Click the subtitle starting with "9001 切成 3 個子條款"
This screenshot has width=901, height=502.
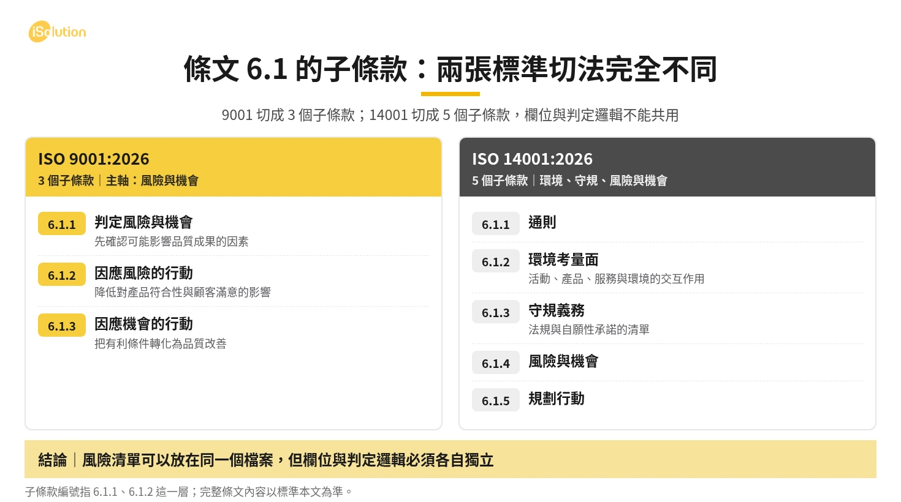(x=450, y=115)
